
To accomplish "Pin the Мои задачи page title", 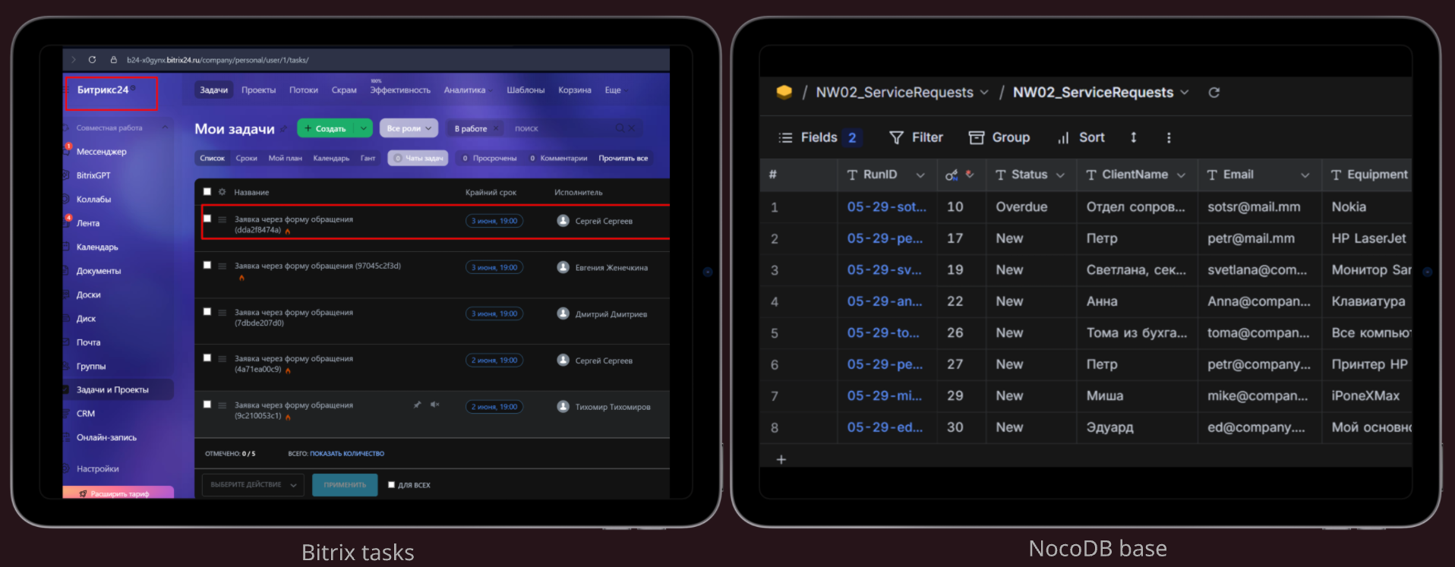I will coord(283,129).
